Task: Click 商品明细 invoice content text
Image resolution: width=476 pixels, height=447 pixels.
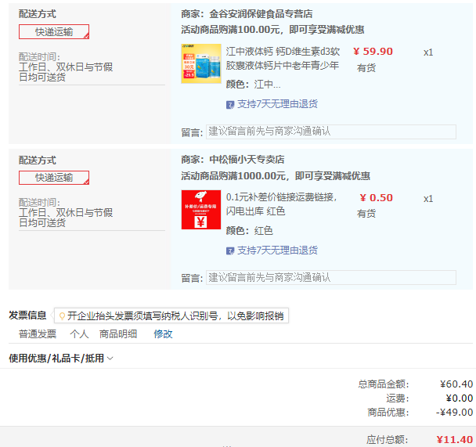Action: pyautogui.click(x=118, y=334)
